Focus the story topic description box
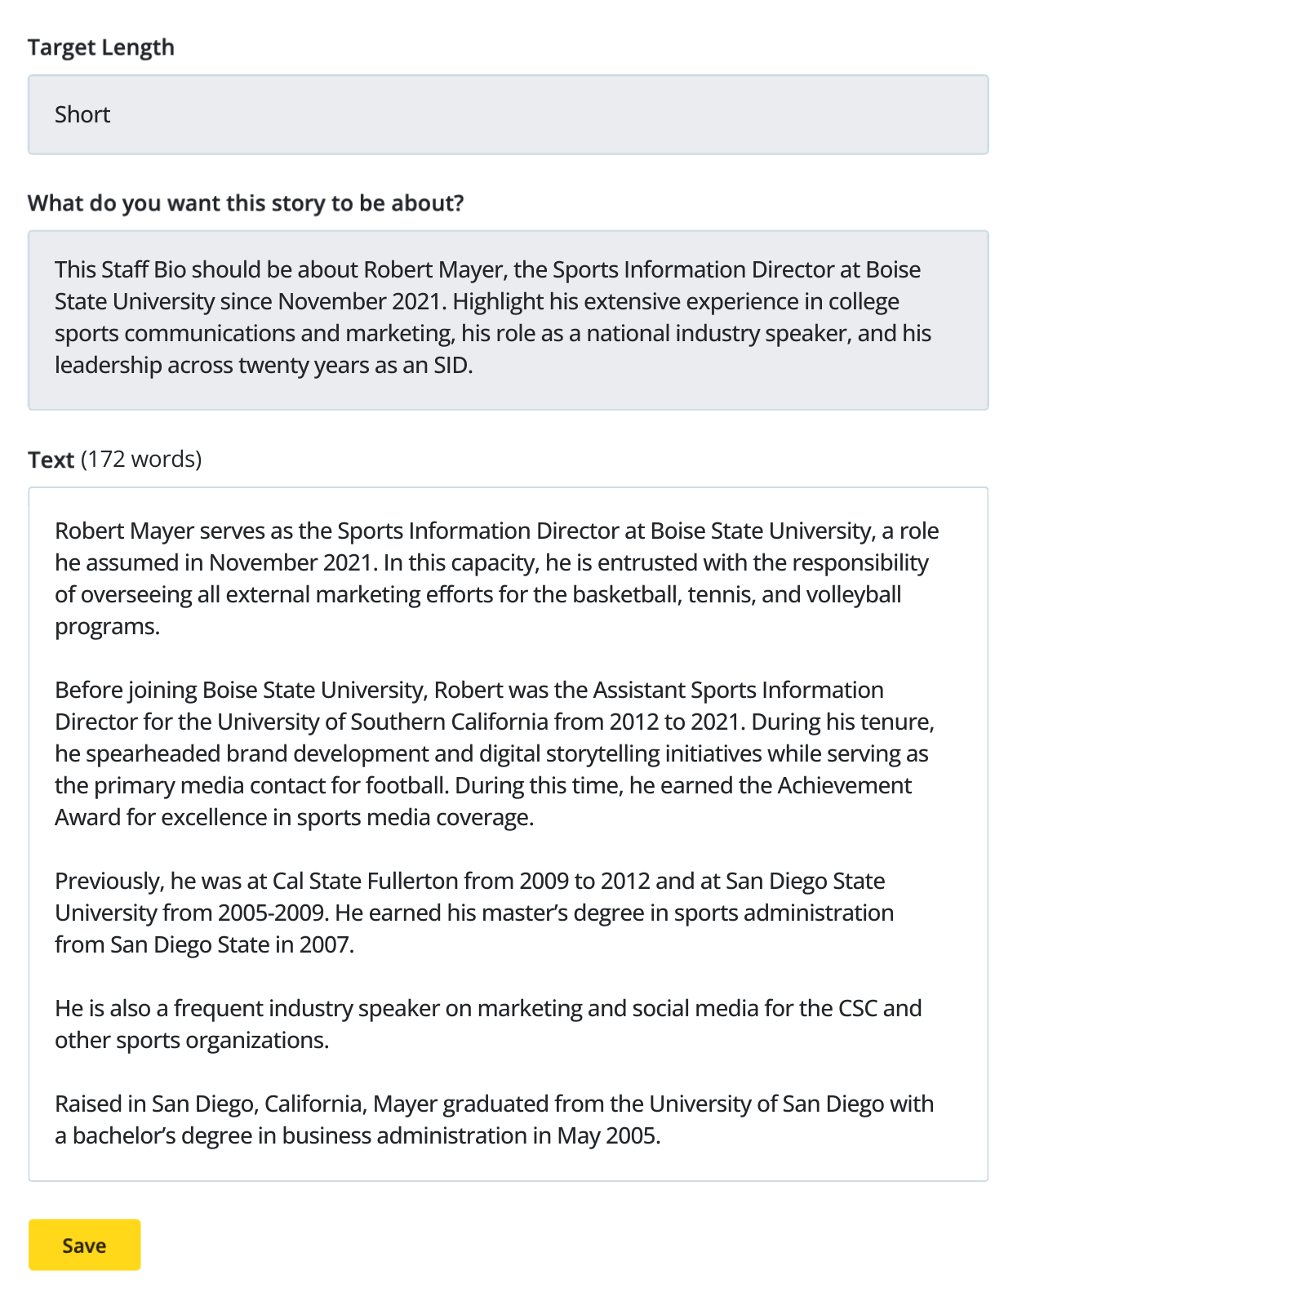Screen dimensions: 1306x1306 click(508, 320)
